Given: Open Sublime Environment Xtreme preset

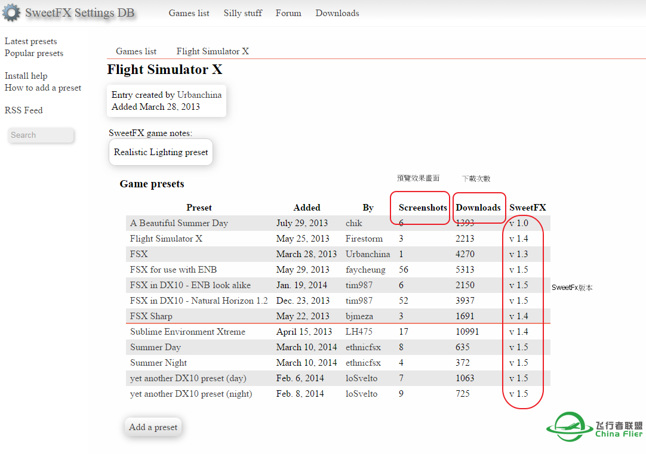Looking at the screenshot, I should tap(187, 332).
